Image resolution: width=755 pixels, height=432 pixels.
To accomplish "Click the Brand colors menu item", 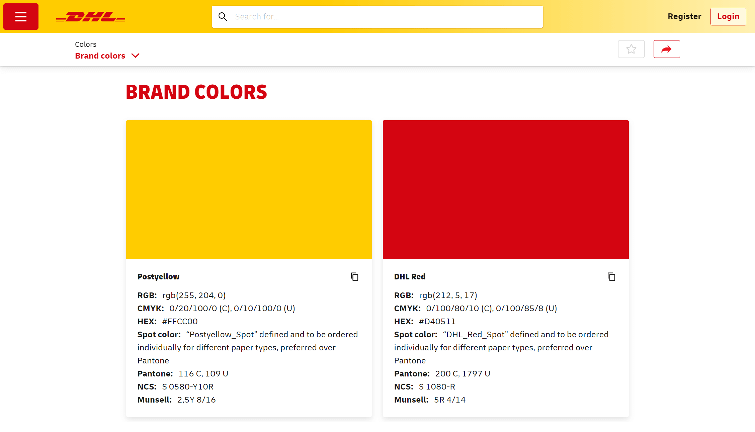I will [x=100, y=56].
